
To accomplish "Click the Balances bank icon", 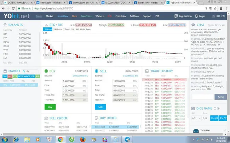I will tap(5, 25).
